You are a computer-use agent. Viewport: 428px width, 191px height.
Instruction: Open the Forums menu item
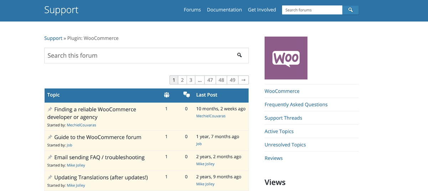click(192, 10)
